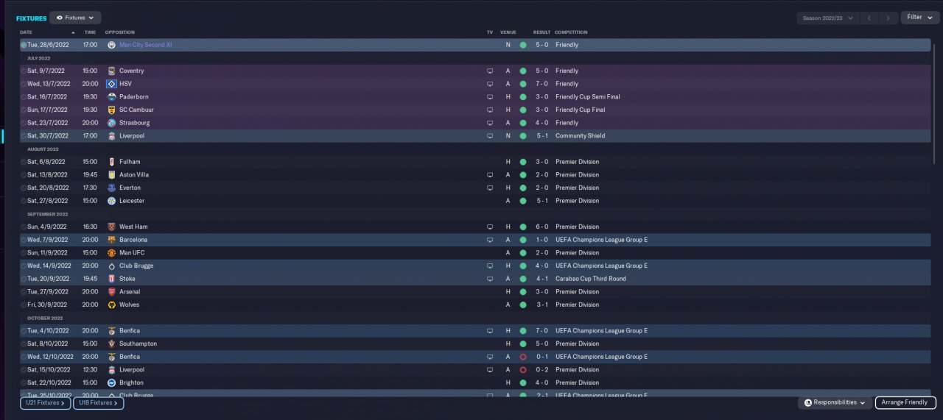Click the Man UFC club badge icon
Image resolution: width=943 pixels, height=420 pixels.
coord(111,253)
